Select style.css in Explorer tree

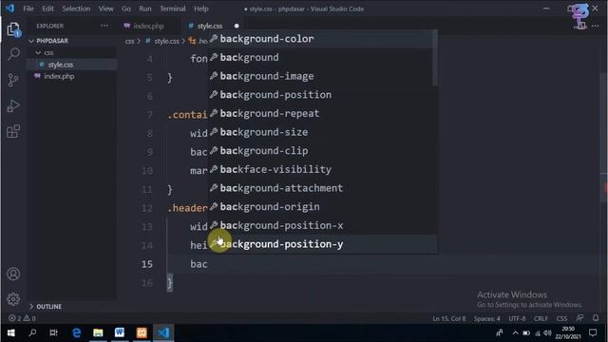tap(72, 65)
